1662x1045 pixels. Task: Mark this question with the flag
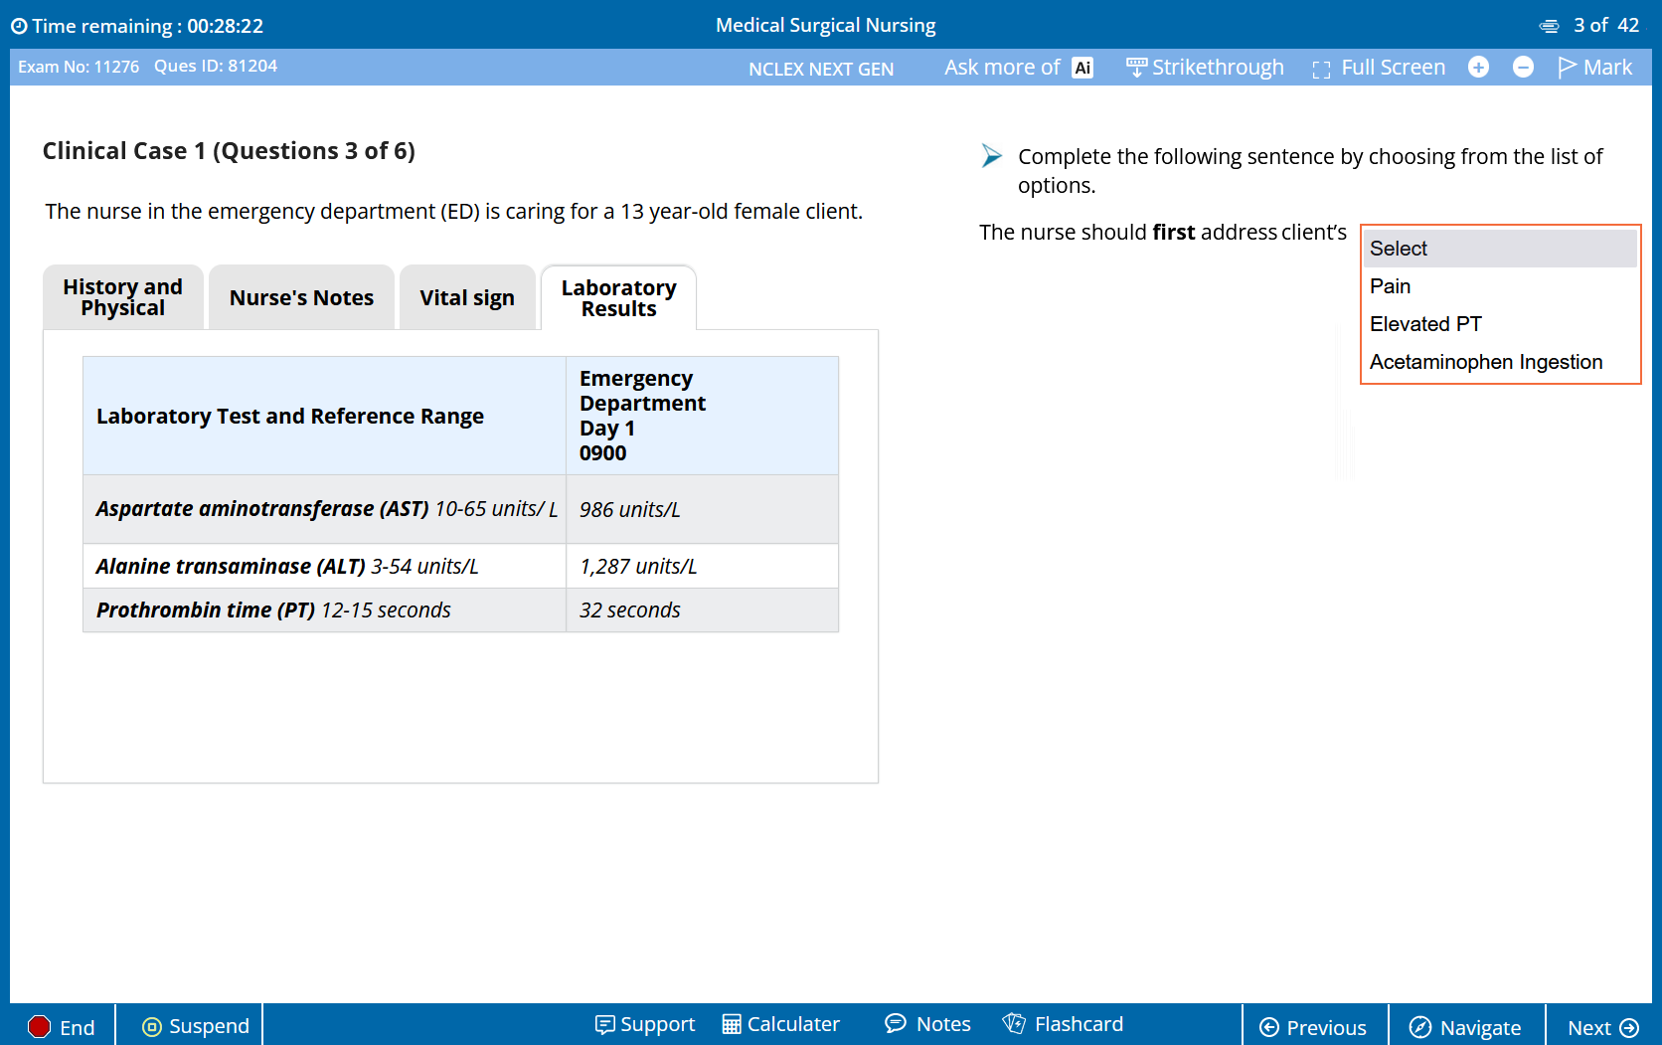point(1594,68)
